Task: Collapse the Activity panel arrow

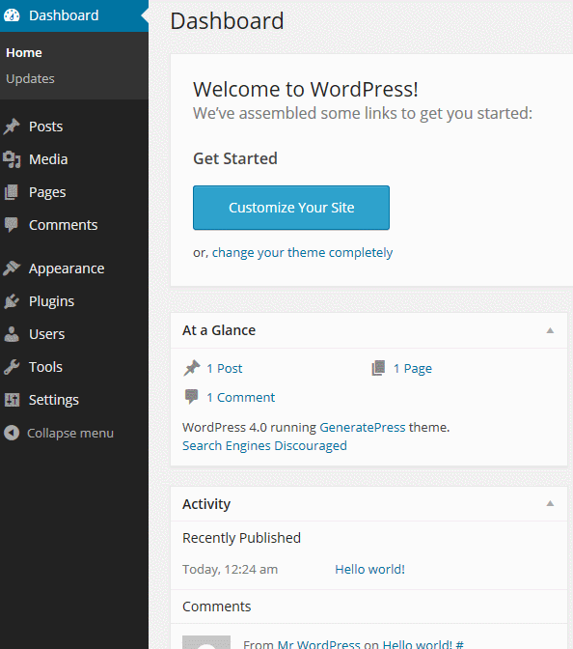Action: (x=550, y=504)
